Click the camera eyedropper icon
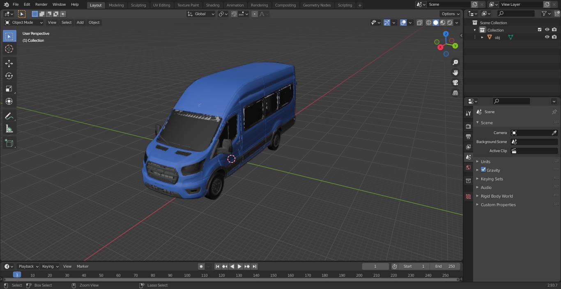The width and height of the screenshot is (561, 289). tap(554, 133)
